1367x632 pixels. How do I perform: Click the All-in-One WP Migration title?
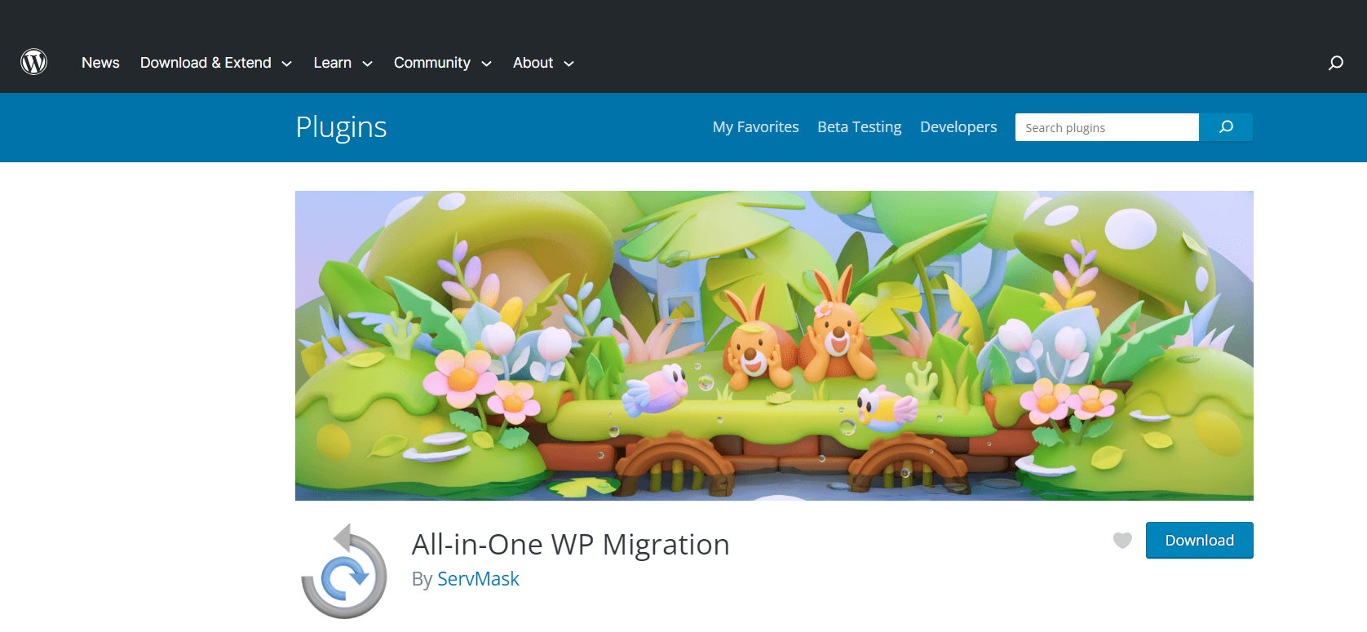pos(570,544)
